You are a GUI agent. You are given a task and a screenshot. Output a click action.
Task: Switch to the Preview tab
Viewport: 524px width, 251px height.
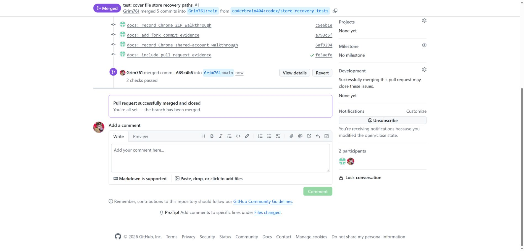tap(140, 136)
